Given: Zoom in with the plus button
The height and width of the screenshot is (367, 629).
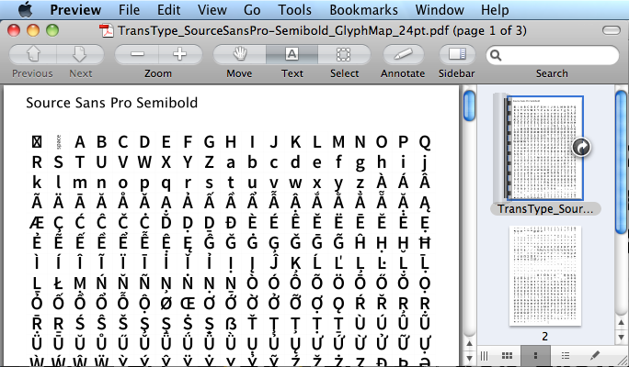Looking at the screenshot, I should [x=180, y=54].
